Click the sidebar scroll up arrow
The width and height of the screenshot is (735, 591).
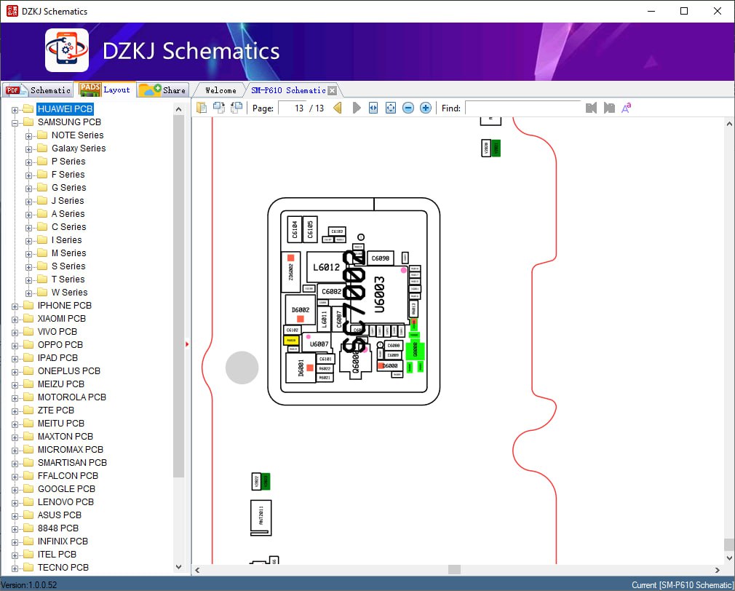coord(178,109)
